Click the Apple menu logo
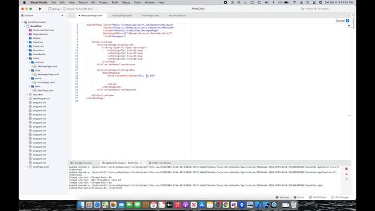Viewport: 375px width, 211px height. coord(24,2)
